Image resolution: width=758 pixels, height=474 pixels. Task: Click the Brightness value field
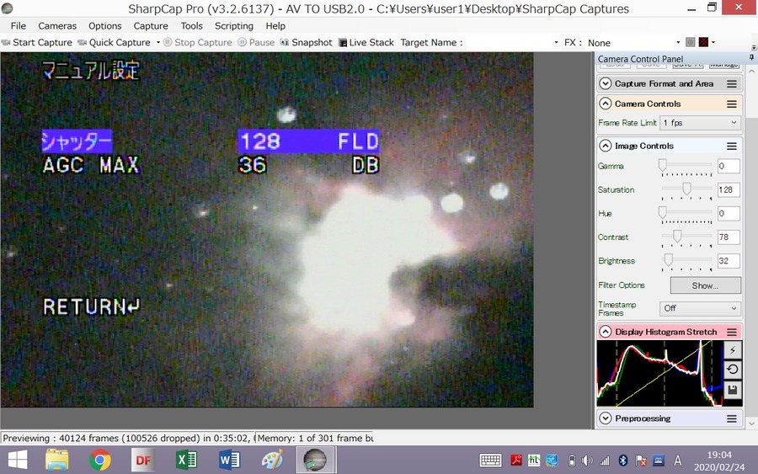pyautogui.click(x=729, y=260)
